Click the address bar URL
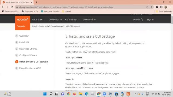173x97 pixels. [x=66, y=7]
